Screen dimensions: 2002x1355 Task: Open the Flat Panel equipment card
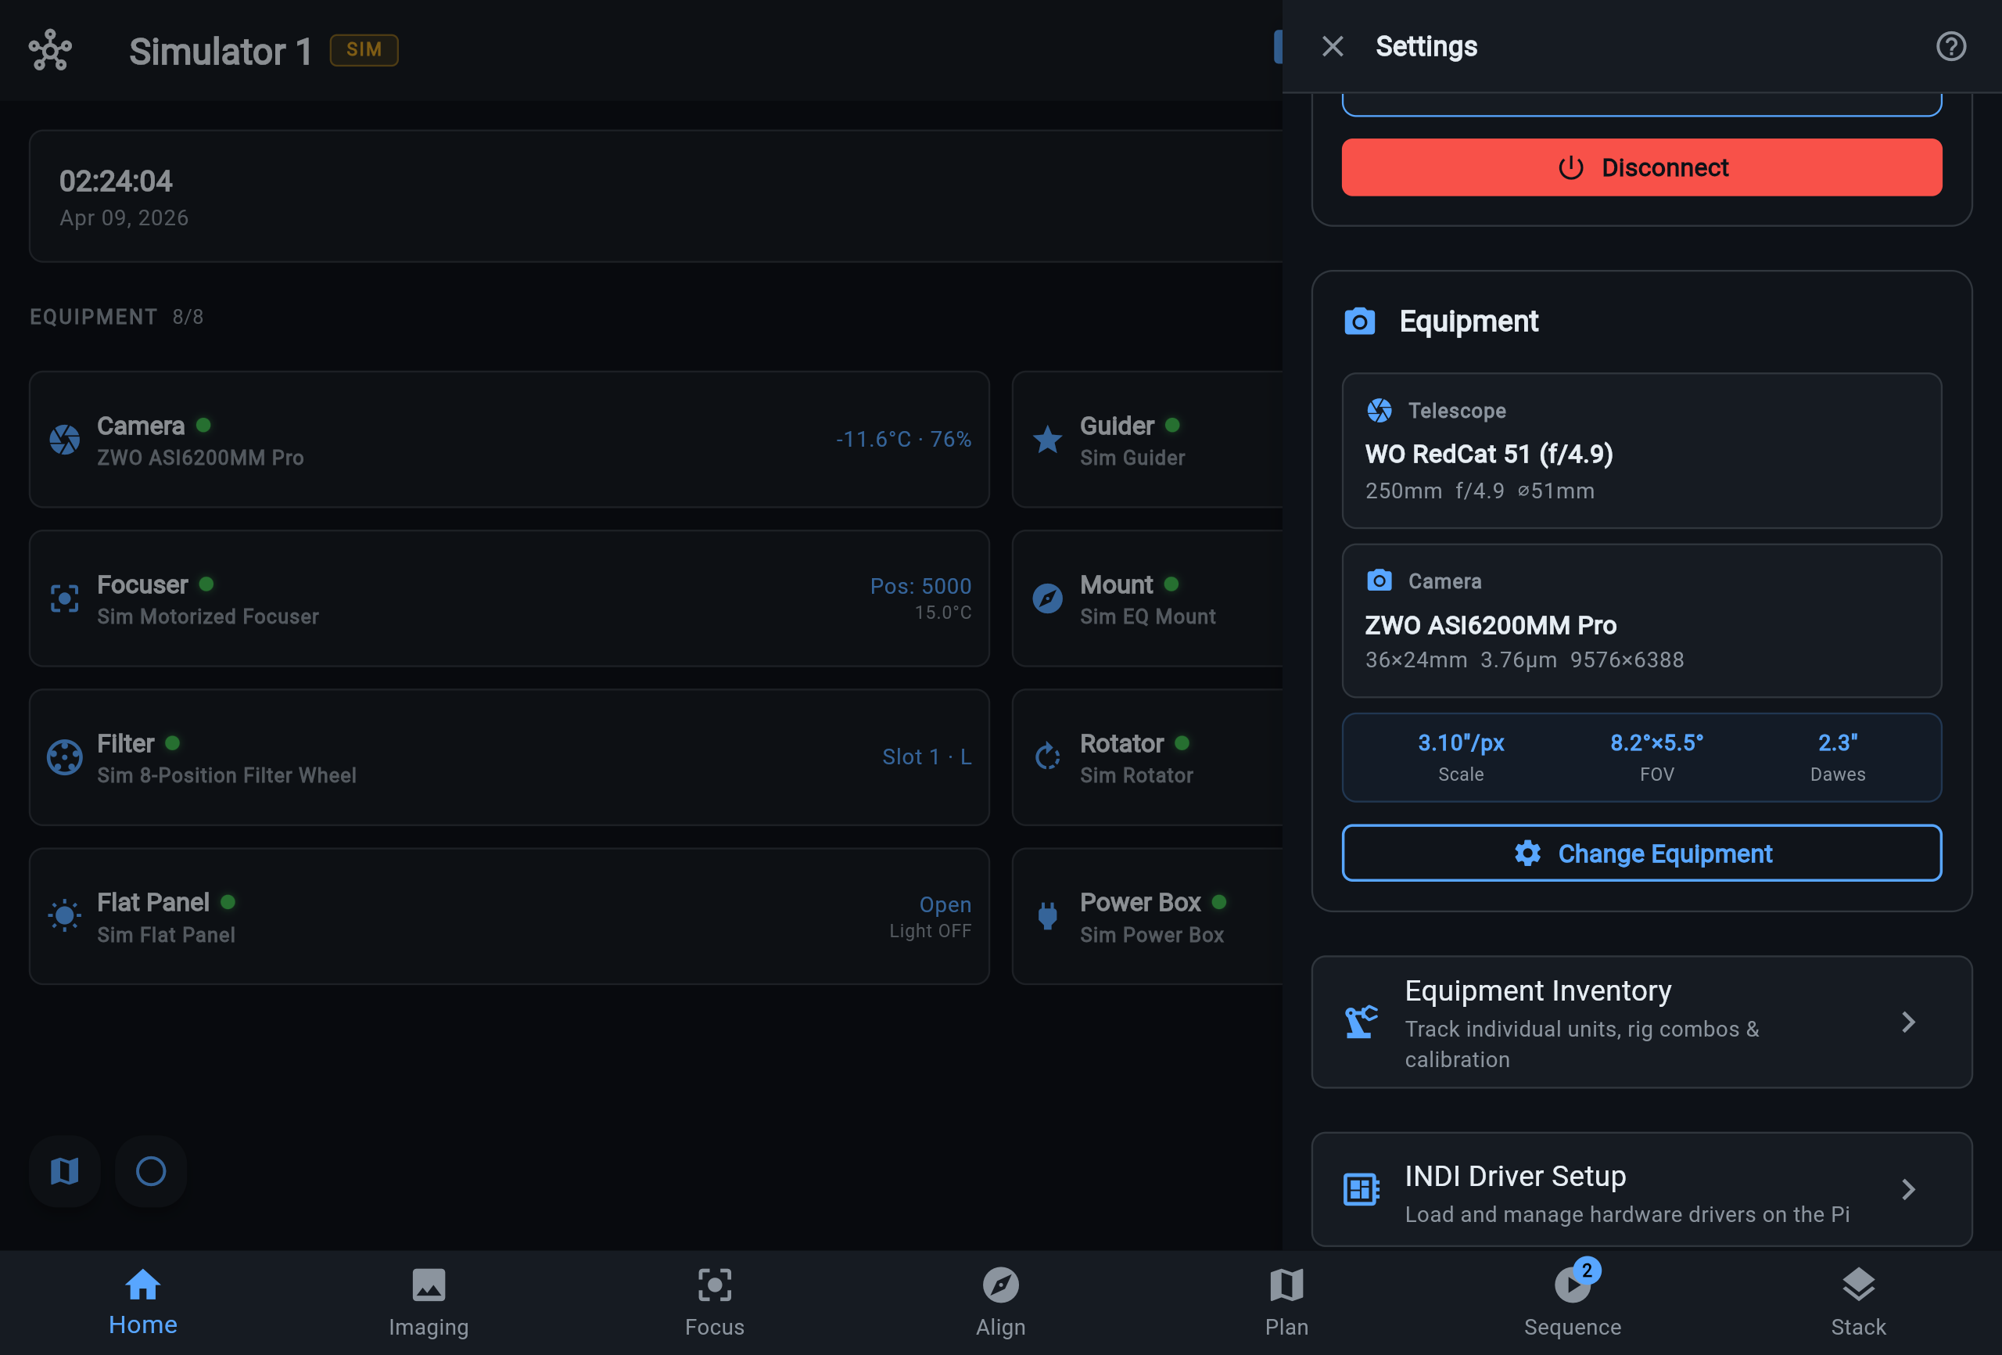509,916
